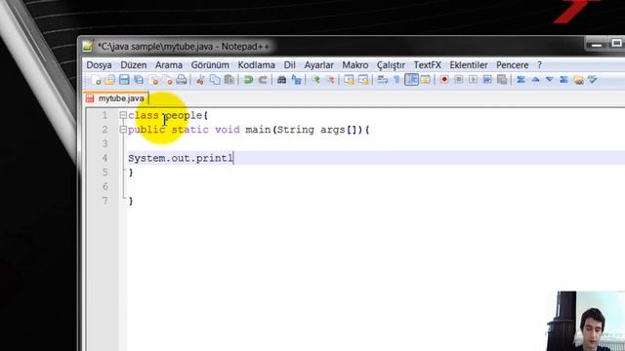
Task: Paste clipboard with Paste icon
Action: point(229,80)
